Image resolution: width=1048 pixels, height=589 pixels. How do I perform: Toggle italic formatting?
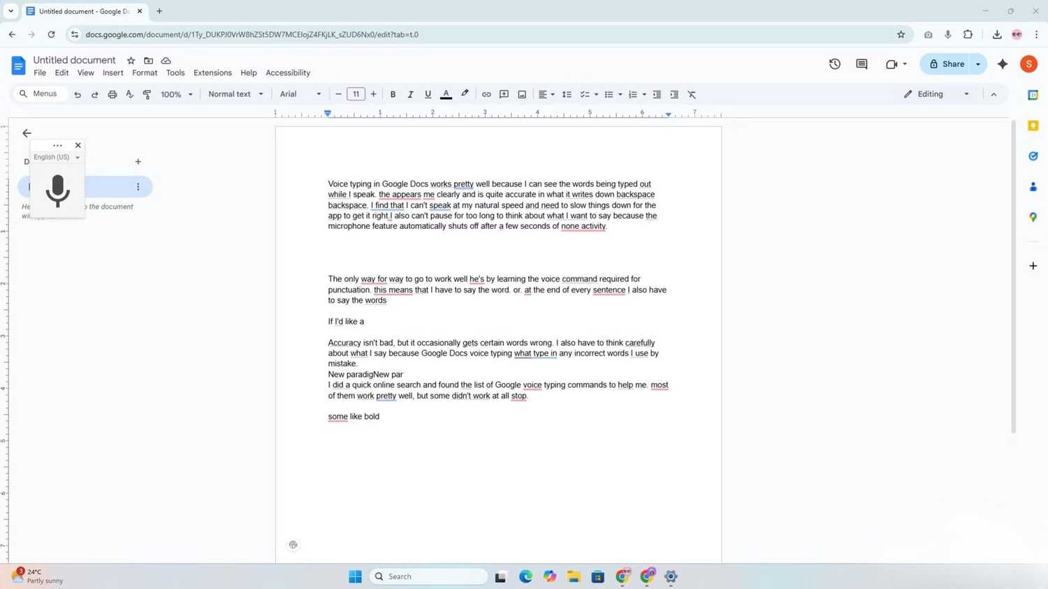(410, 94)
